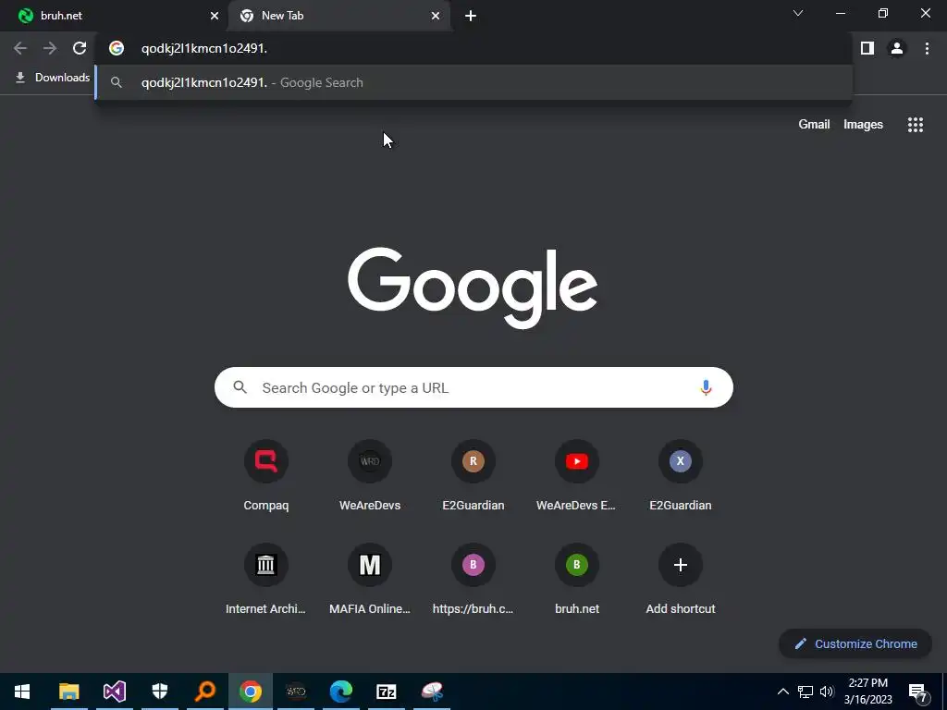947x710 pixels.
Task: Go back to previous page
Action: pyautogui.click(x=20, y=48)
